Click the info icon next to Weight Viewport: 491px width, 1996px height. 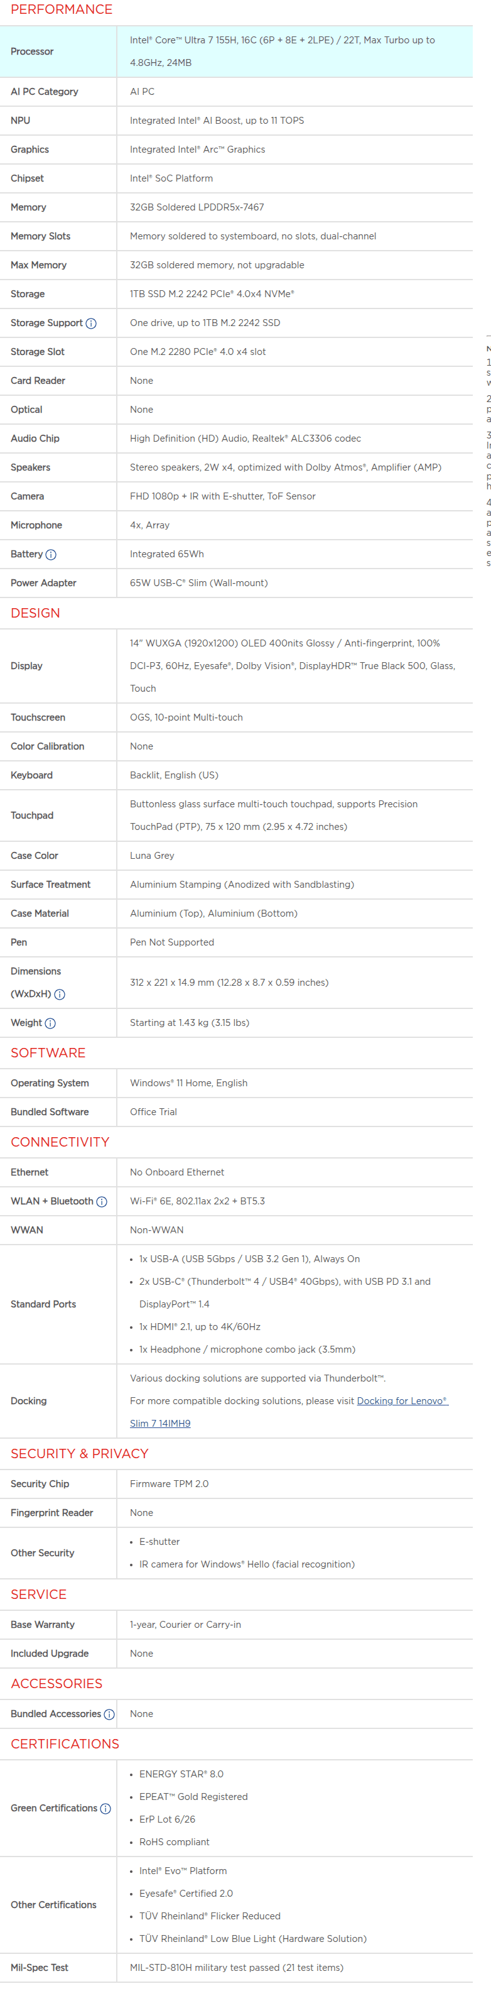pos(50,1023)
